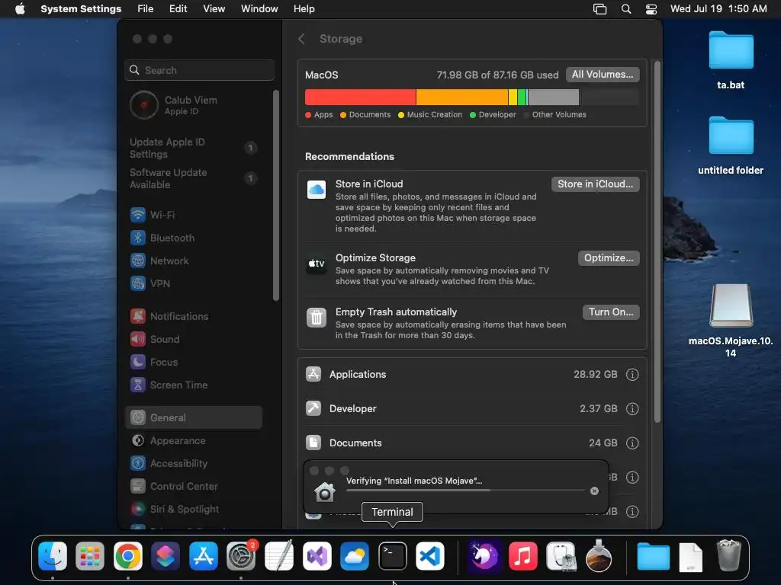Click the Store in iCloud... button
The height and width of the screenshot is (585, 781).
[595, 184]
